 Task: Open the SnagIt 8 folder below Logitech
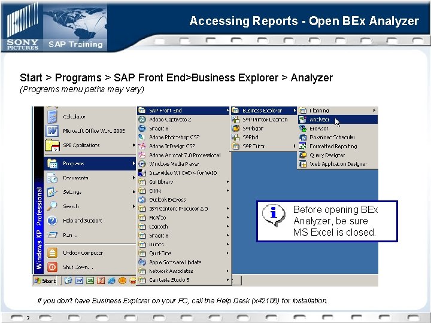point(184,236)
